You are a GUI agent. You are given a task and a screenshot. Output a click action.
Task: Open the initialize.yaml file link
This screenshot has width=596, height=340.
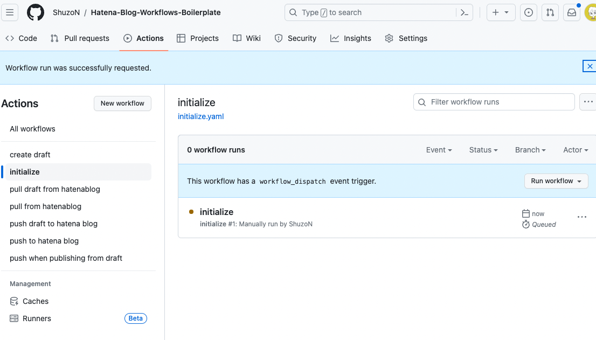click(200, 116)
